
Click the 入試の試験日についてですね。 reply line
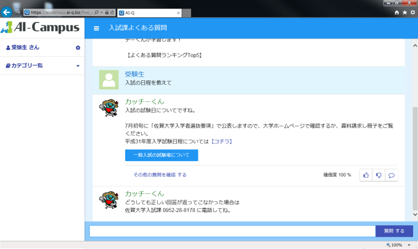(160, 110)
